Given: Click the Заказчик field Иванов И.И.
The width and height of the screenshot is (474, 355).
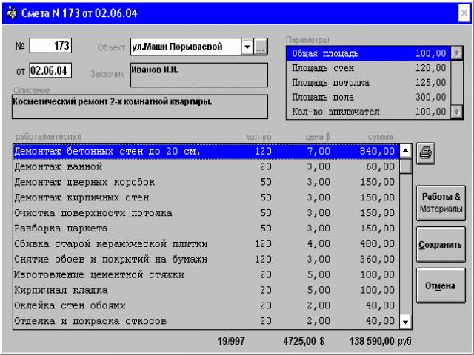Looking at the screenshot, I should [x=199, y=75].
